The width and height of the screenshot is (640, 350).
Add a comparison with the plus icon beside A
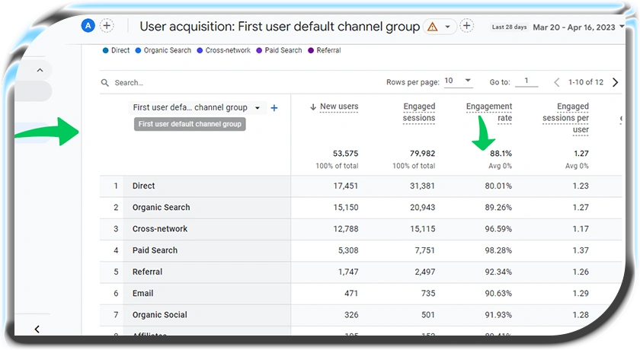tap(107, 26)
